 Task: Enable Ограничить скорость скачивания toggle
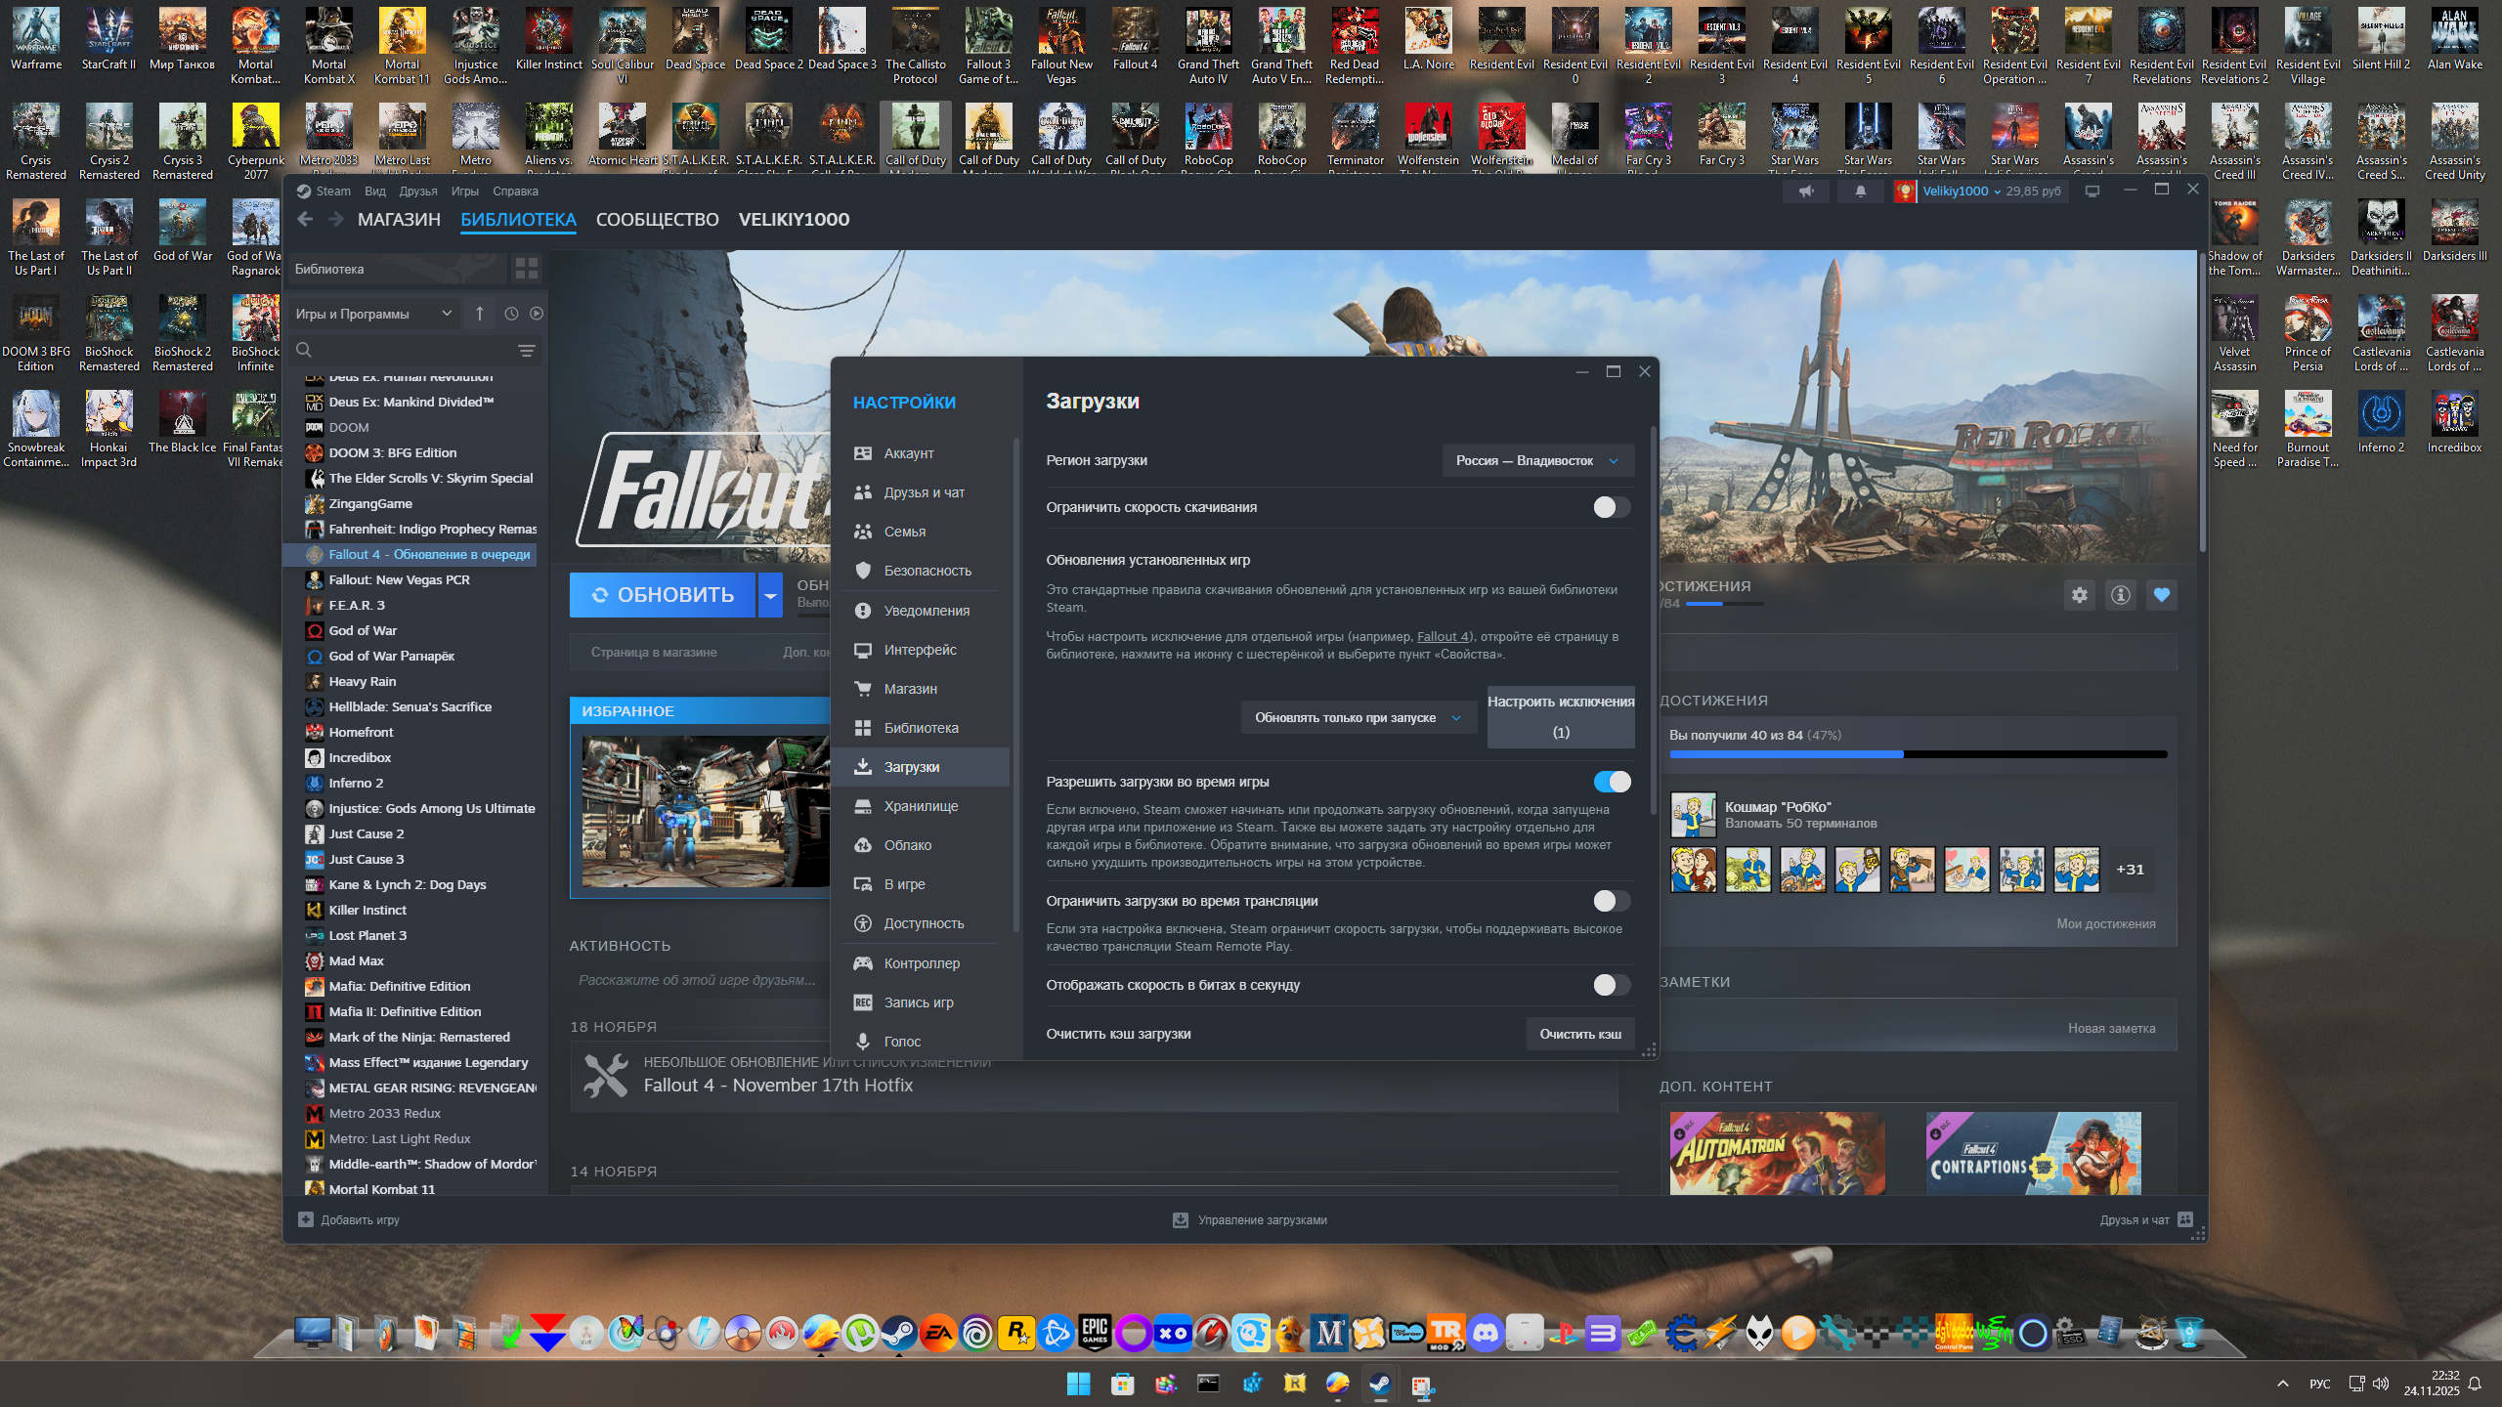point(1611,507)
